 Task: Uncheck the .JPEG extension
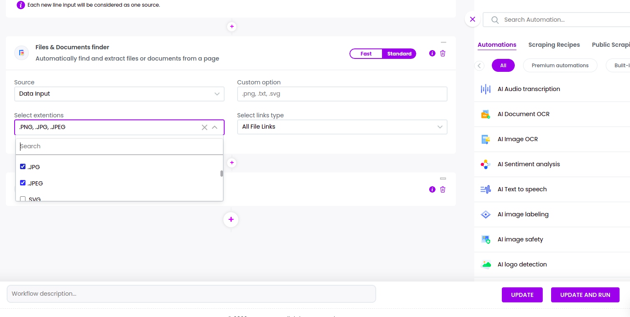(23, 183)
